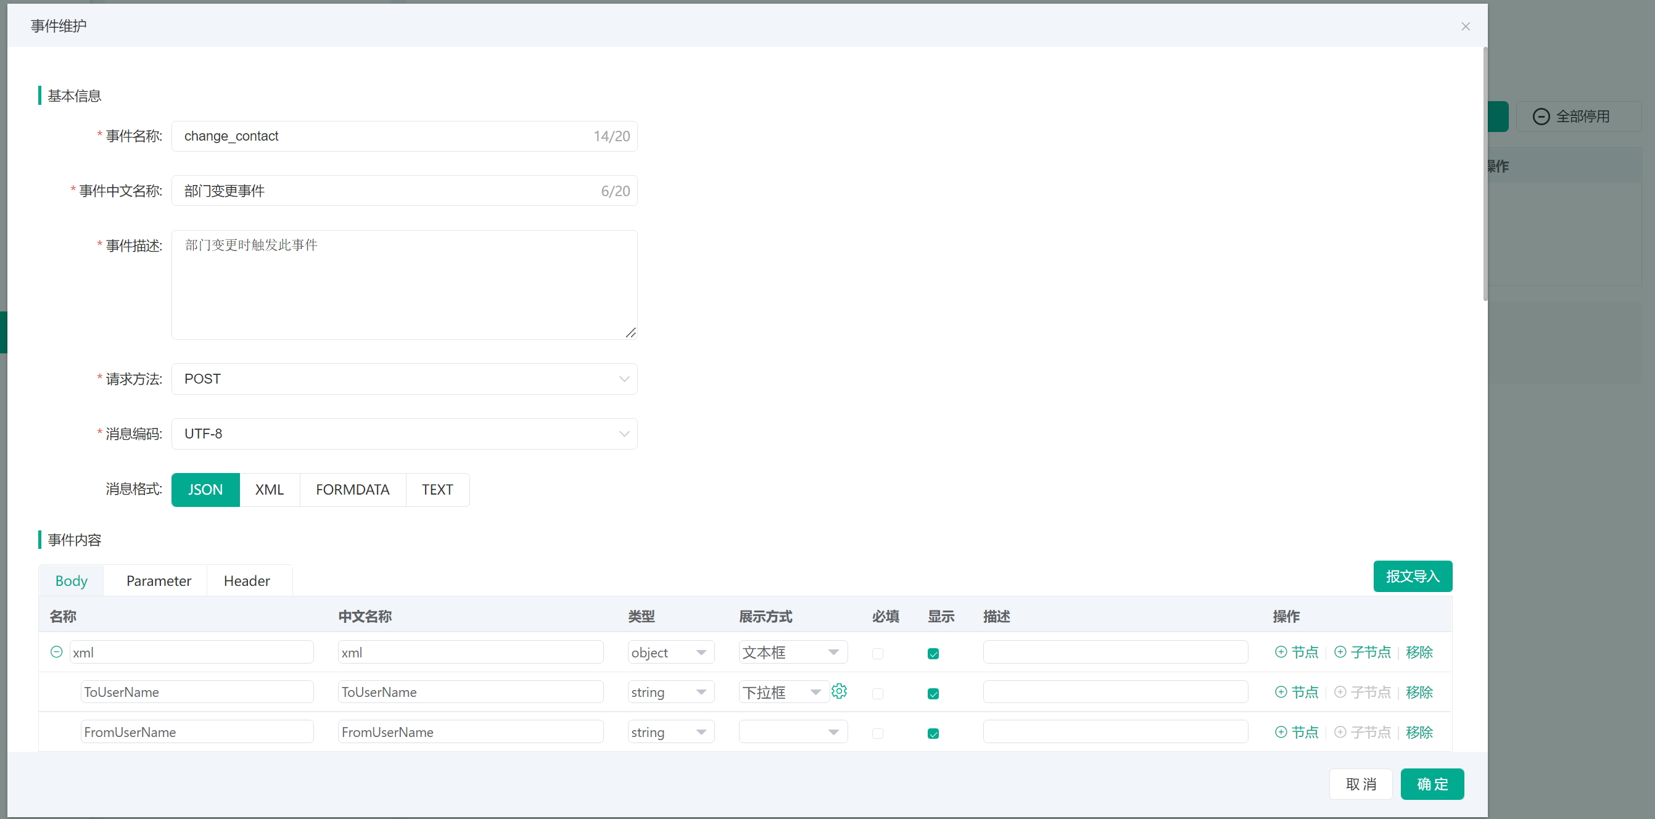Select XML message format
Screen dimensions: 1655x819
point(269,490)
